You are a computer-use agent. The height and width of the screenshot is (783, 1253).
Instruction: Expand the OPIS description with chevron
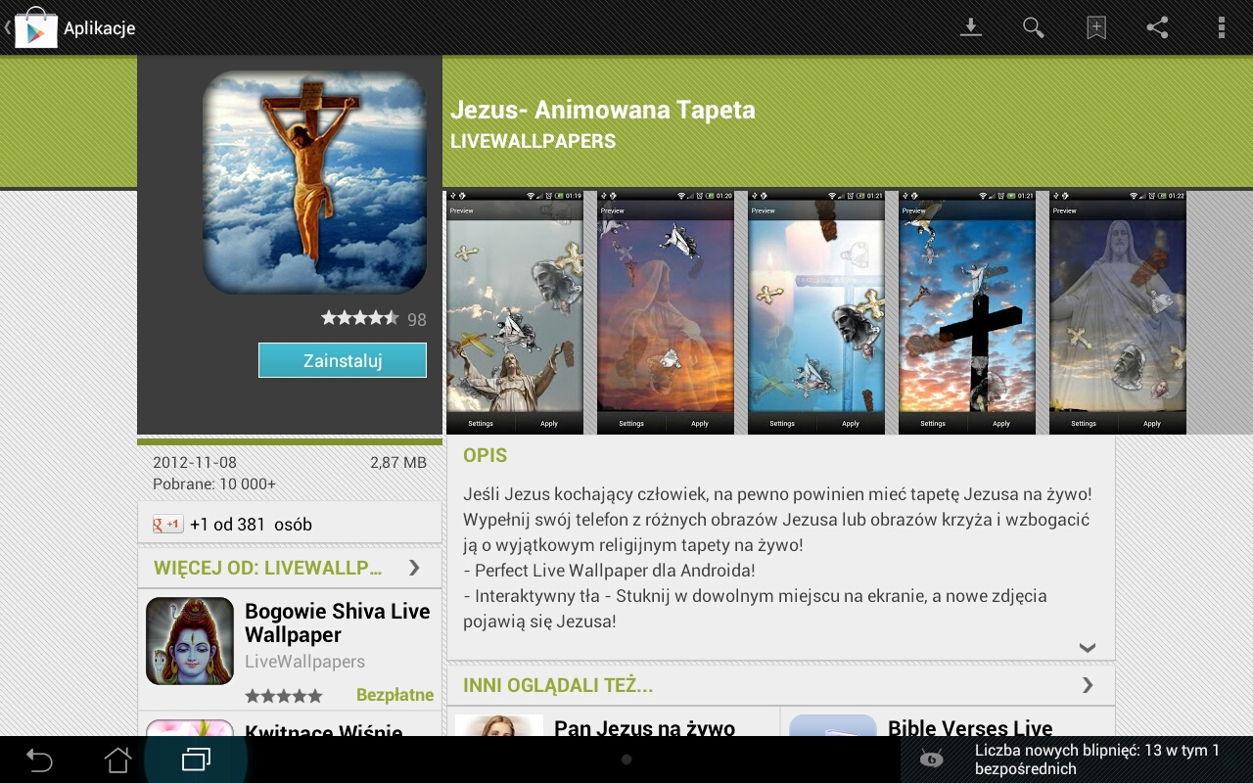pos(1087,647)
